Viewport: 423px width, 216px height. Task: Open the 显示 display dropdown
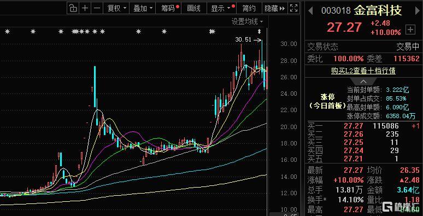pyautogui.click(x=221, y=8)
